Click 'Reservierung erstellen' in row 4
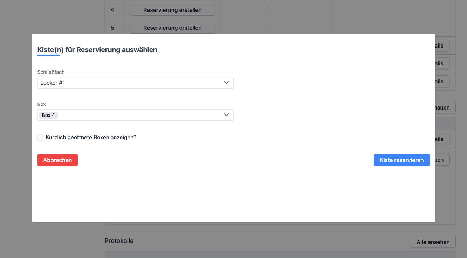The image size is (467, 258). pos(172,10)
